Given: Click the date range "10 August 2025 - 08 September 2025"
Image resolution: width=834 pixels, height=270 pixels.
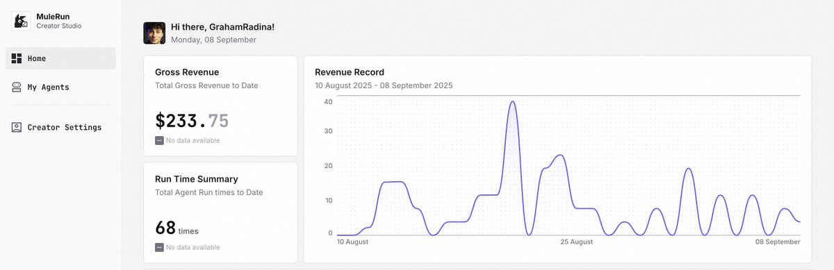Looking at the screenshot, I should (384, 85).
